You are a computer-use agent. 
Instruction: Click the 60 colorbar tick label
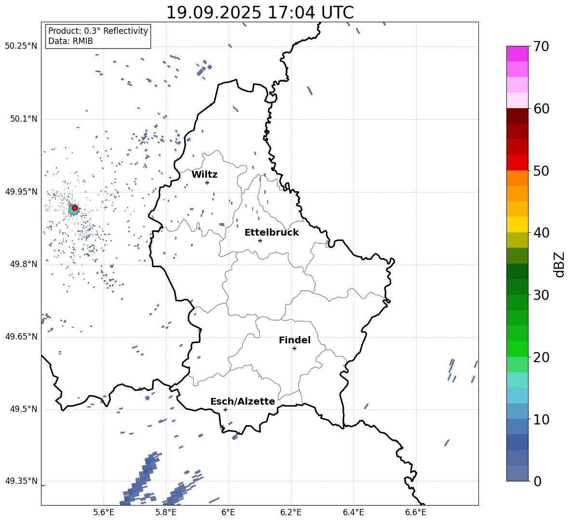coord(542,109)
